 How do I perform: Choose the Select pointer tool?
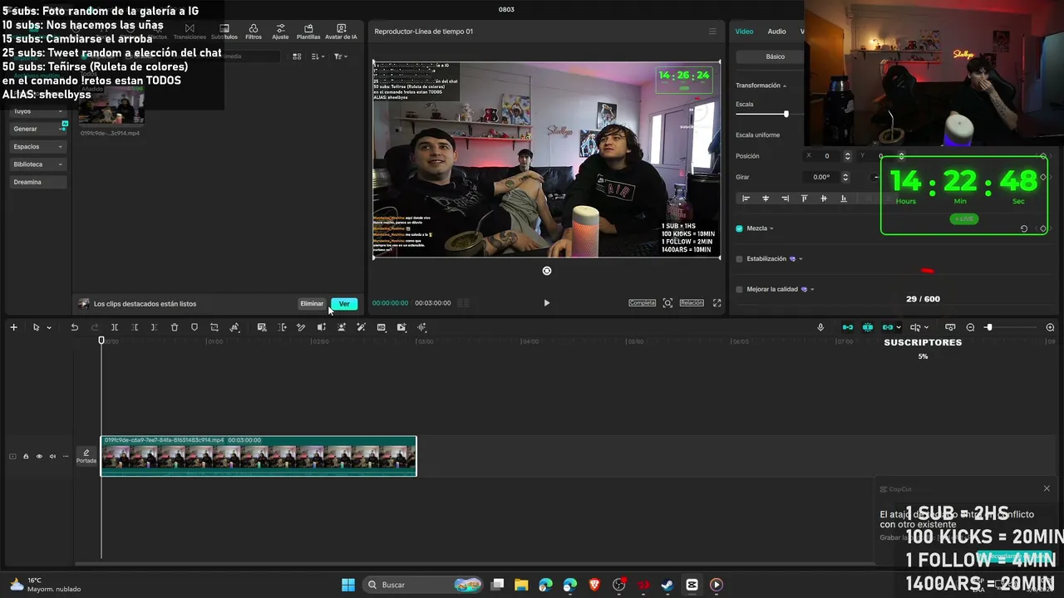[x=36, y=327]
